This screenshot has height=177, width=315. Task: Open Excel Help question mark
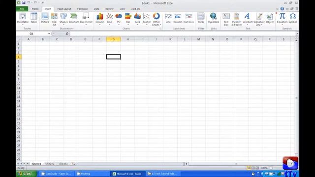282,9
